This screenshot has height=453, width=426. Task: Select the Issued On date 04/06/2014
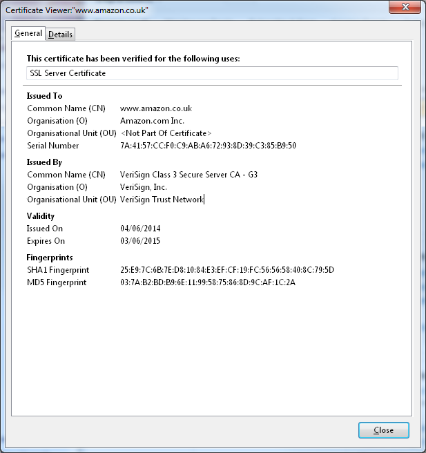click(x=140, y=229)
